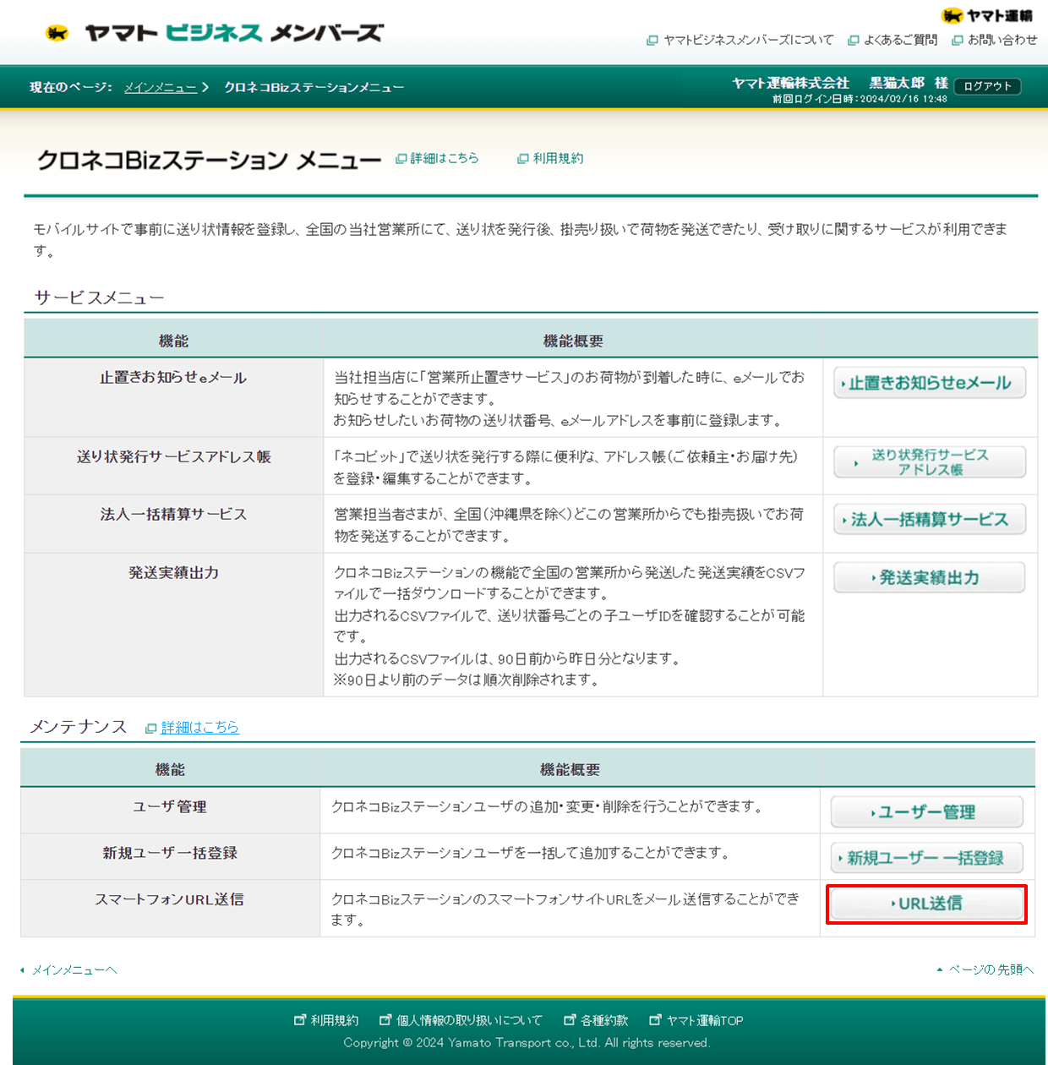Screen dimensions: 1048x1065
Task: Open よくあるご質問 from the header
Action: (x=901, y=40)
